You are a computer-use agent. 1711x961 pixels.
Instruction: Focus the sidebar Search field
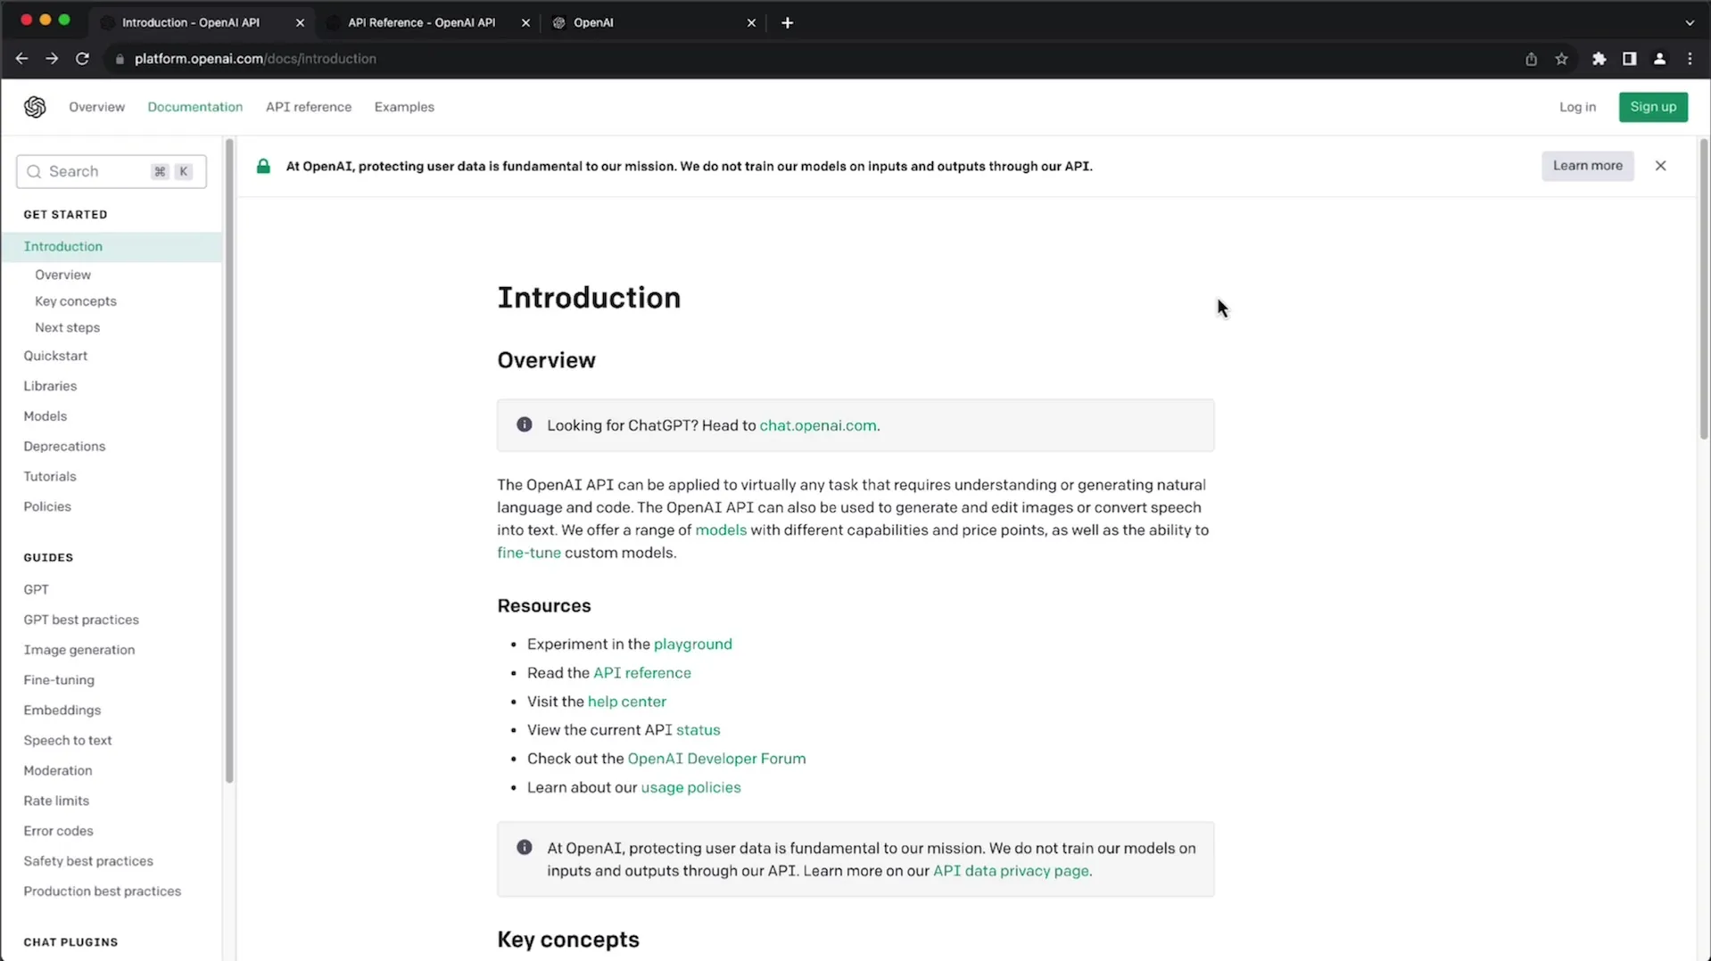[112, 171]
